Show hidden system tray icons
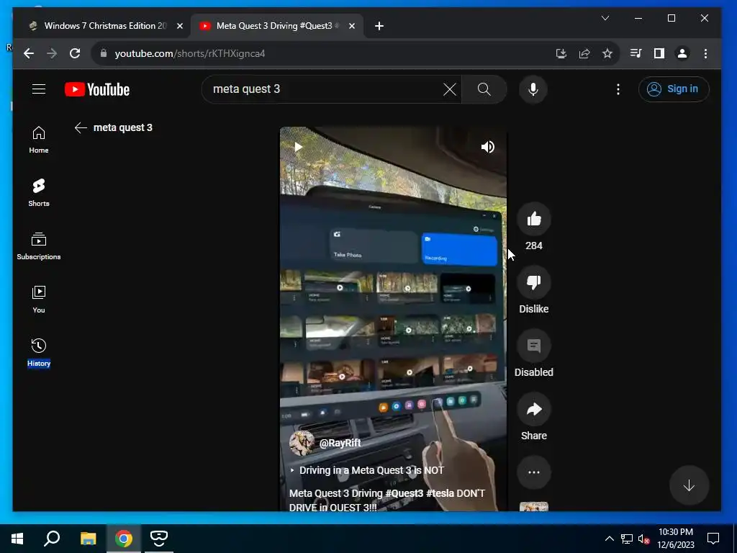The height and width of the screenshot is (553, 737). 609,539
